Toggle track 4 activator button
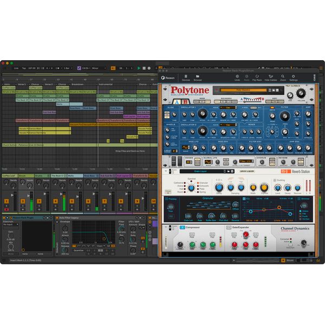The width and height of the screenshot is (325, 325). pos(56,201)
